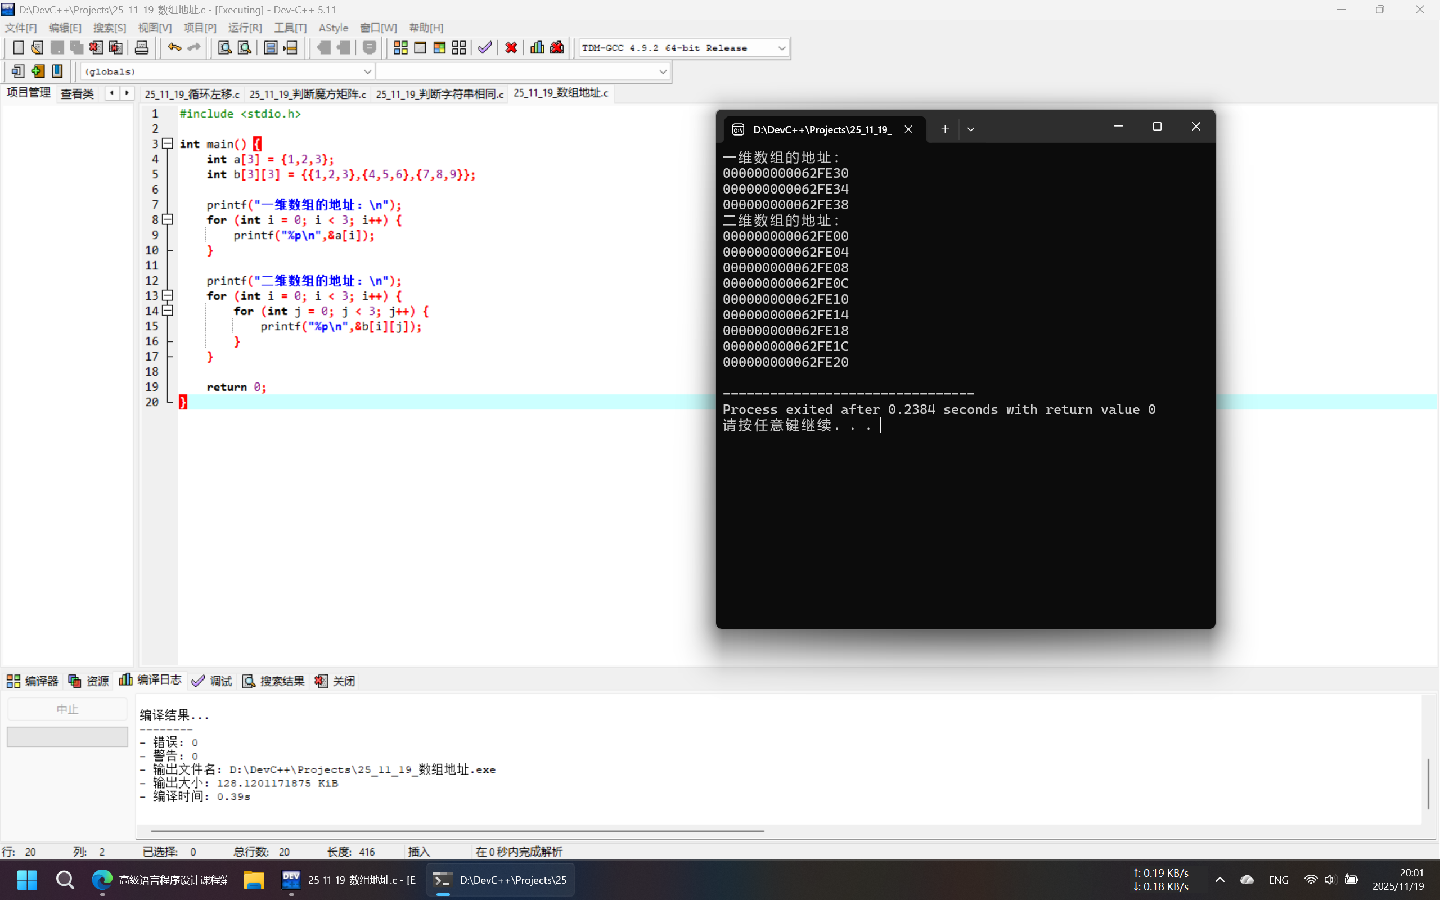
Task: Click the Debug checkmark toolbar icon
Action: click(x=485, y=48)
